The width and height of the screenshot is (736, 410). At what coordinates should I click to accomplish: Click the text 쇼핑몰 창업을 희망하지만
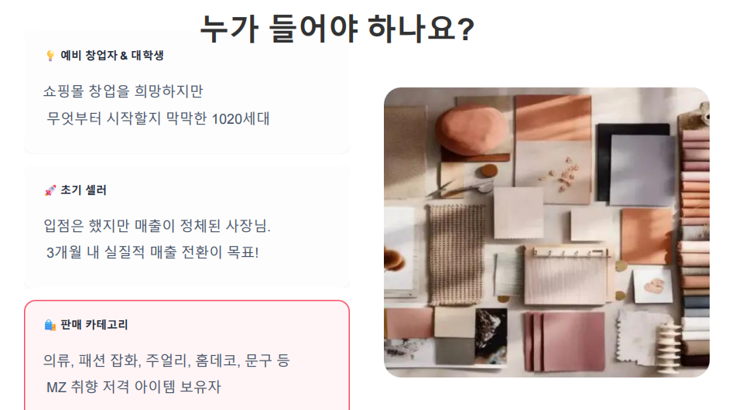(123, 91)
